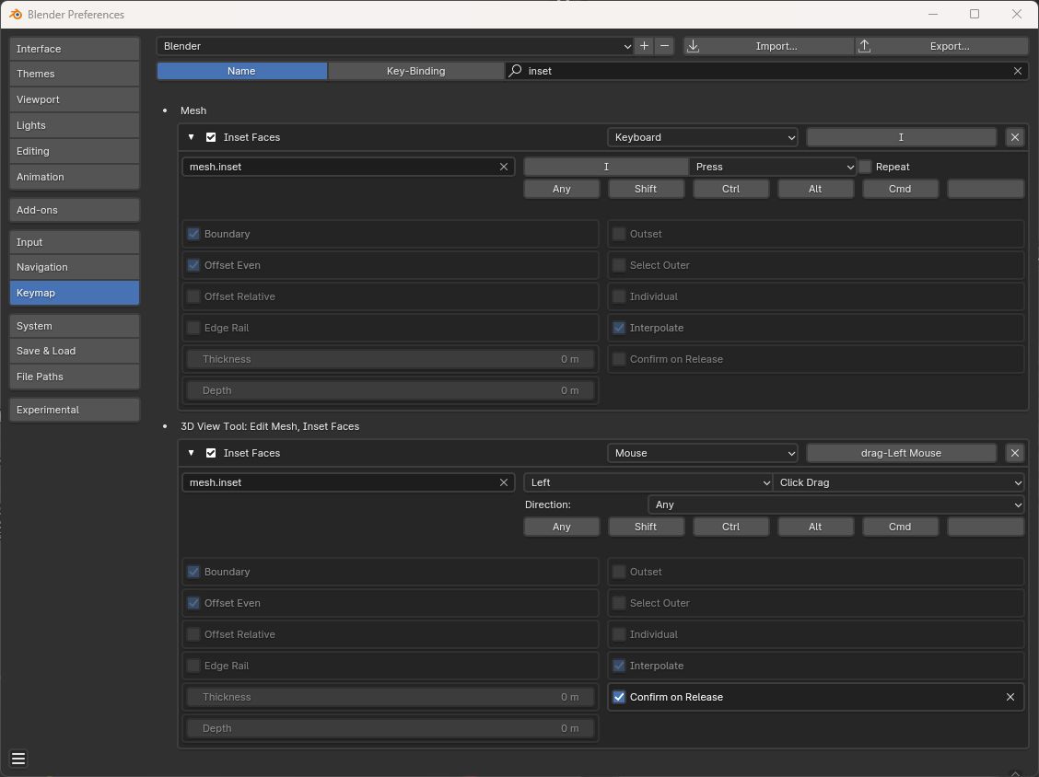
Task: Open the Blender keymap preset dropdown
Action: click(x=395, y=46)
